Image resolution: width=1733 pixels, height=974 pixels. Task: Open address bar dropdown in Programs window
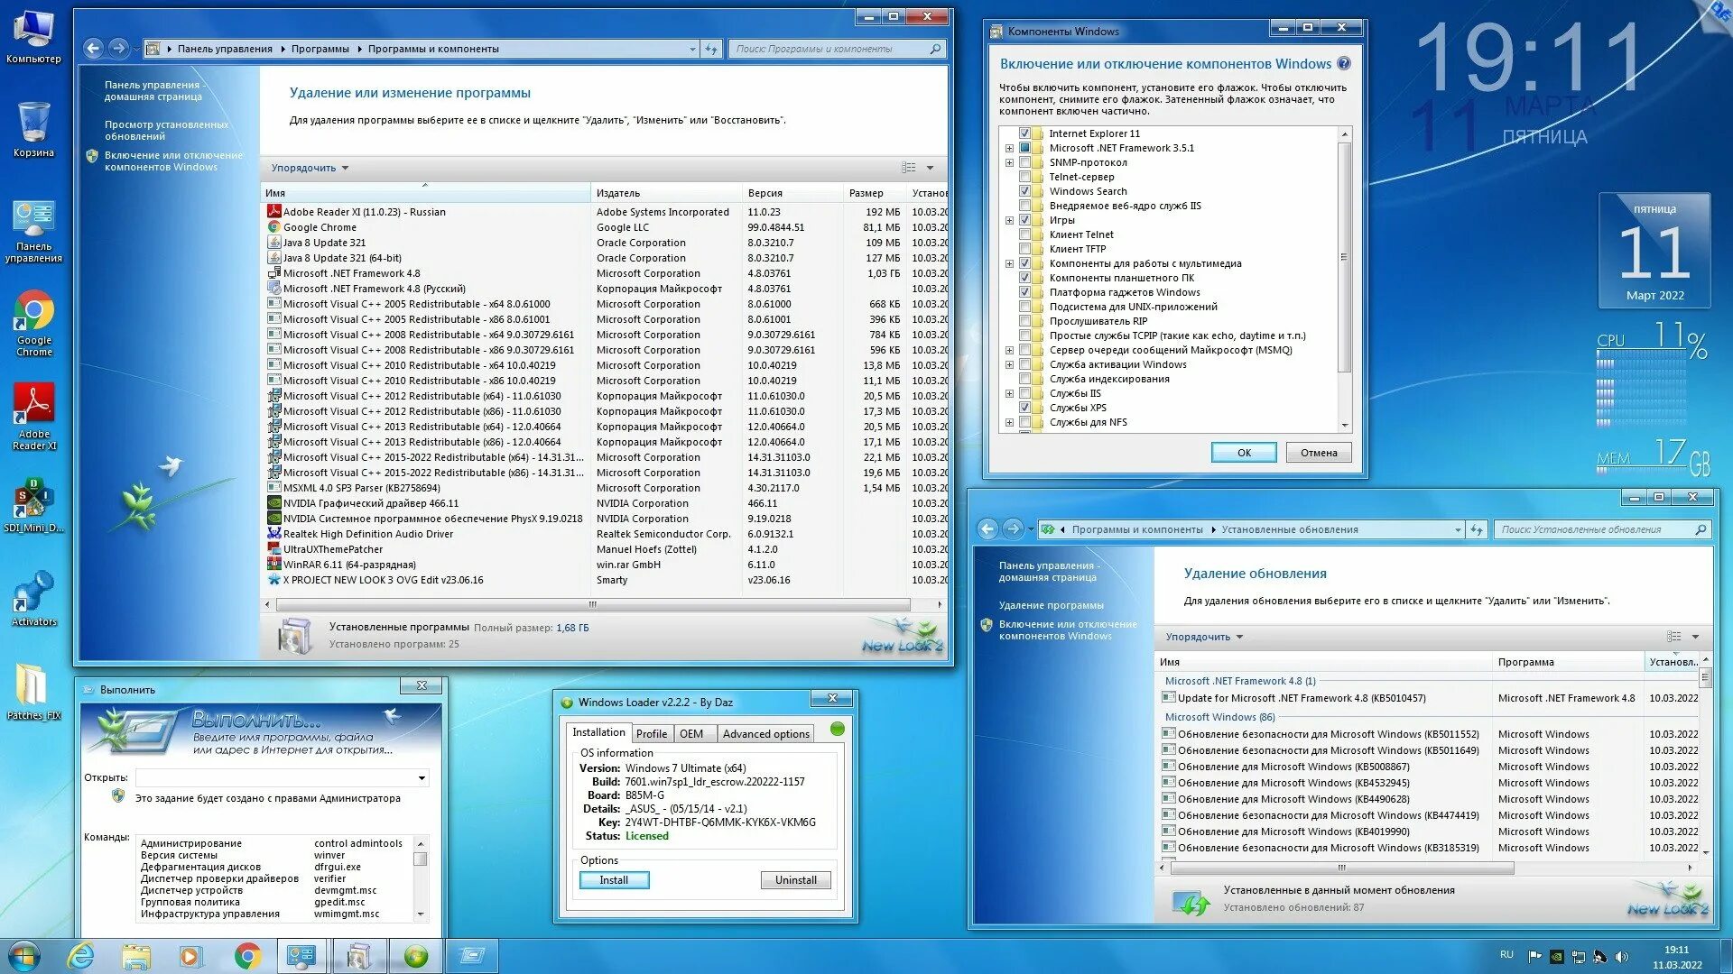(692, 49)
